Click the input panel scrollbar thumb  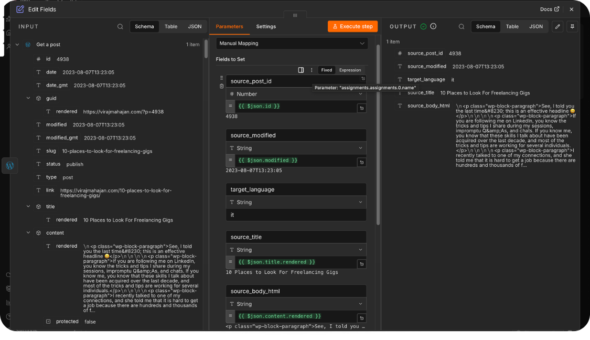pos(206,49)
